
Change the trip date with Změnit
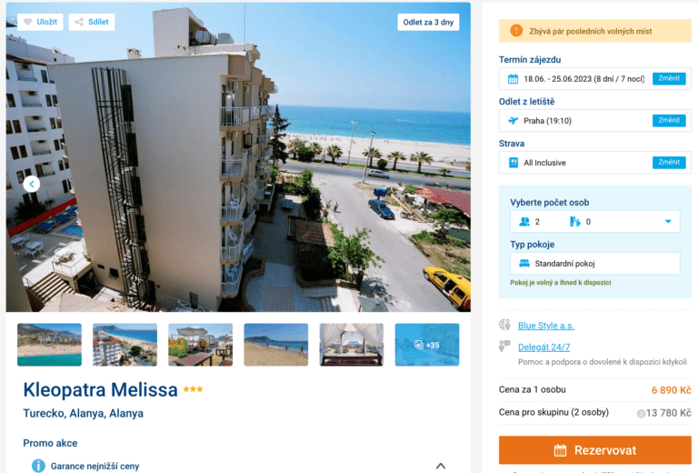pyautogui.click(x=669, y=78)
